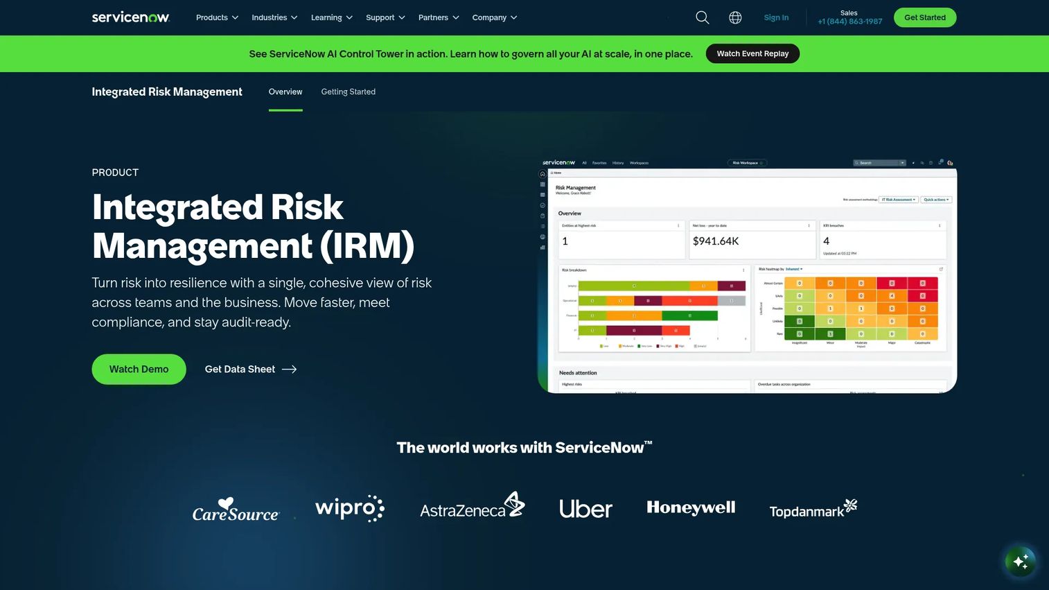
Task: Click the Watch Demo button
Action: 139,370
